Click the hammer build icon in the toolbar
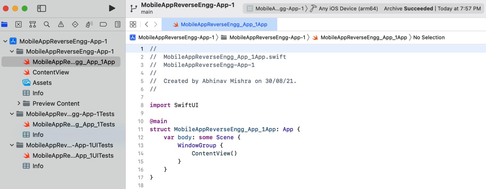The width and height of the screenshot is (486, 189). click(x=313, y=9)
